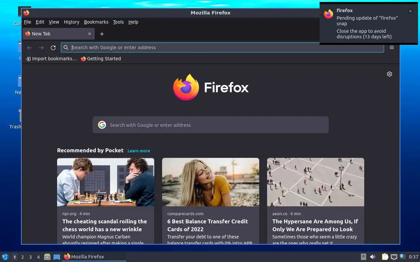Viewport: 420px width, 262px height.
Task: Click the Firefox logo on the new tab page
Action: click(x=211, y=87)
